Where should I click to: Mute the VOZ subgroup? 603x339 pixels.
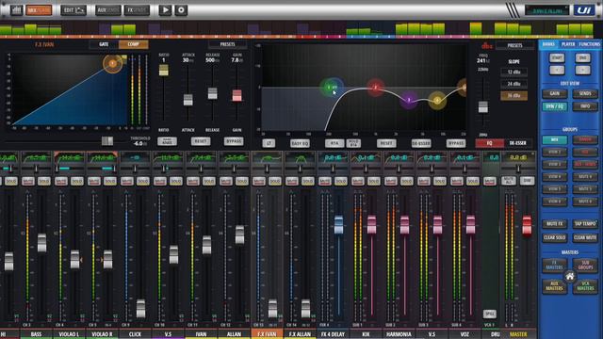(x=456, y=181)
